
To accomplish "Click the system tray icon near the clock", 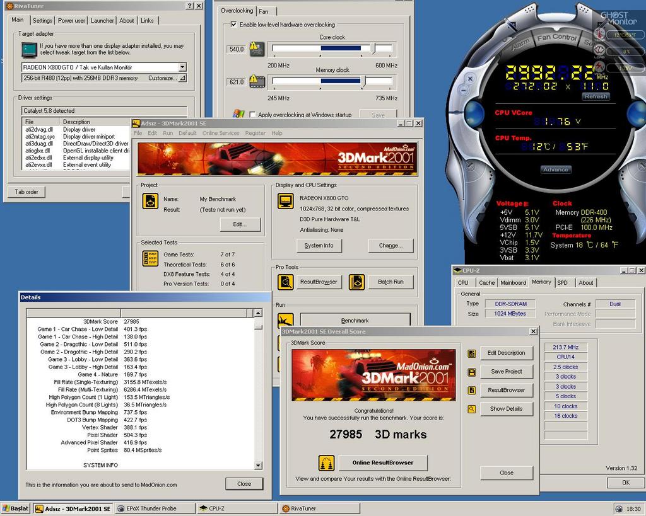I will 619,509.
